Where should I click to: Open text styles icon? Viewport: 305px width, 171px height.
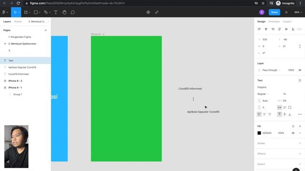(300, 80)
